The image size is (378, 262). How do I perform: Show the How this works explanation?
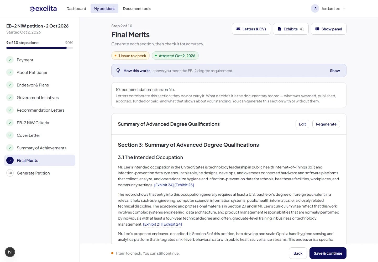click(335, 71)
